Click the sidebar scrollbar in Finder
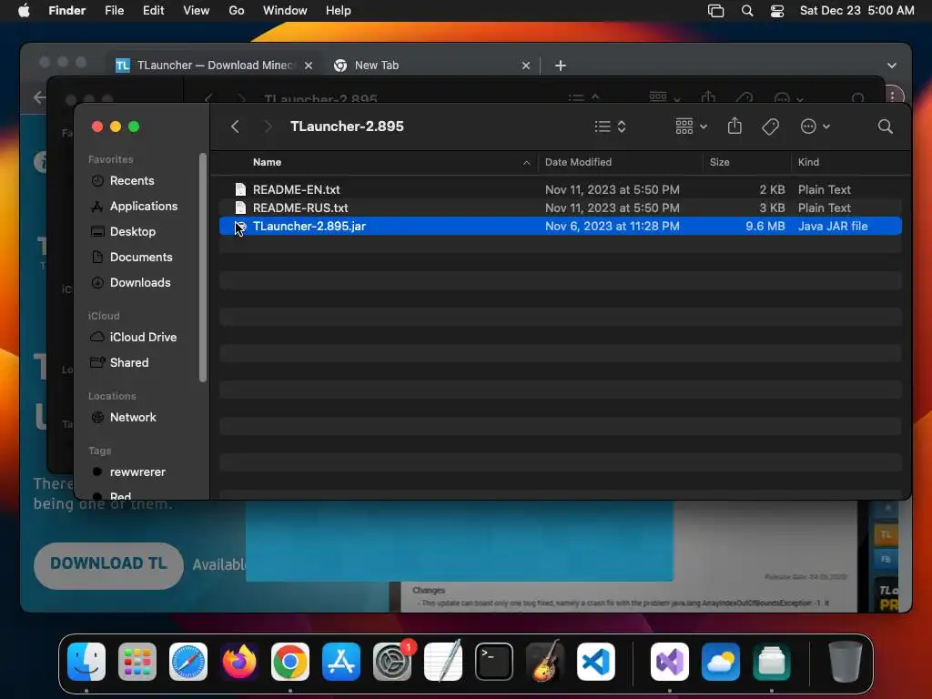This screenshot has width=932, height=699. coord(203,268)
